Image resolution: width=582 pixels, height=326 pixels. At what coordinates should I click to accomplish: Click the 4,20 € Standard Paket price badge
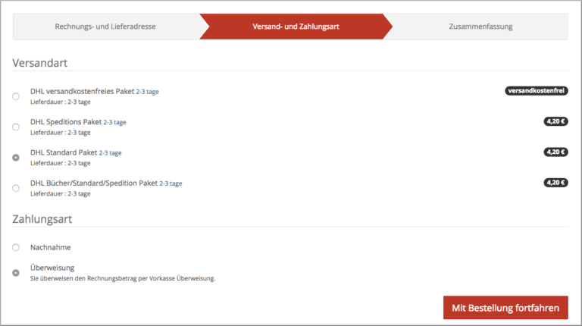click(555, 152)
